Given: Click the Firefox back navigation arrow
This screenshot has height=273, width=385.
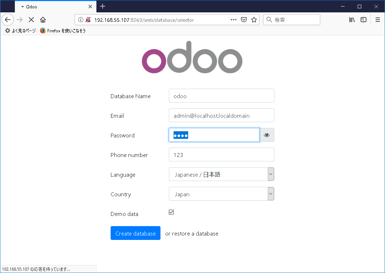Looking at the screenshot, I should coord(8,20).
